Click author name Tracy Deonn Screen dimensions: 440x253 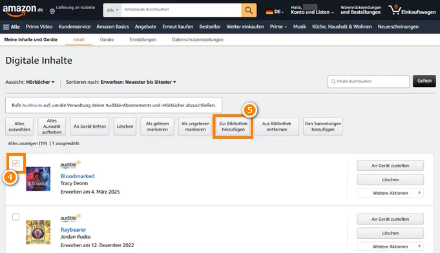pyautogui.click(x=74, y=183)
